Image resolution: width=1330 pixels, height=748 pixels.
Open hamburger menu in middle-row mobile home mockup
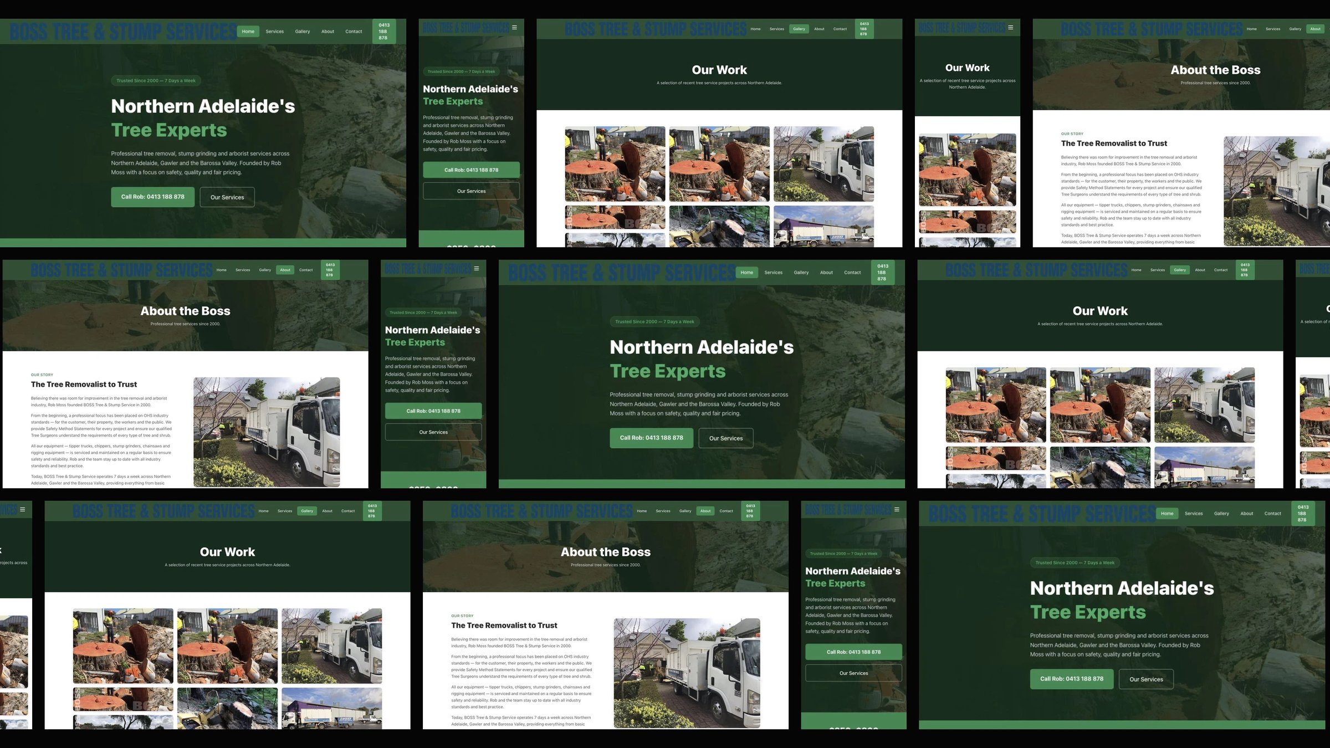point(476,268)
